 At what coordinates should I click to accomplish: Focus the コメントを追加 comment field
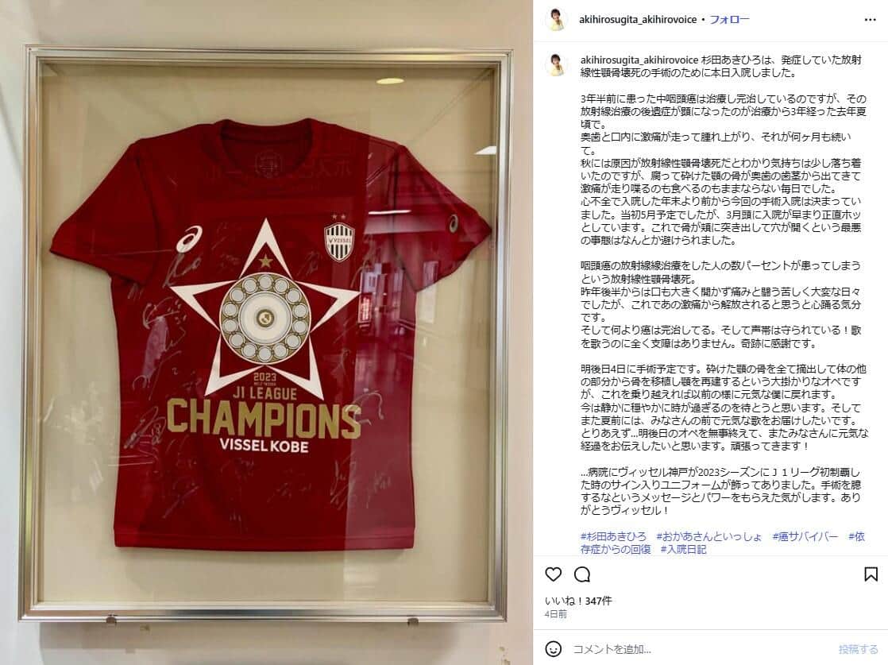(x=701, y=649)
